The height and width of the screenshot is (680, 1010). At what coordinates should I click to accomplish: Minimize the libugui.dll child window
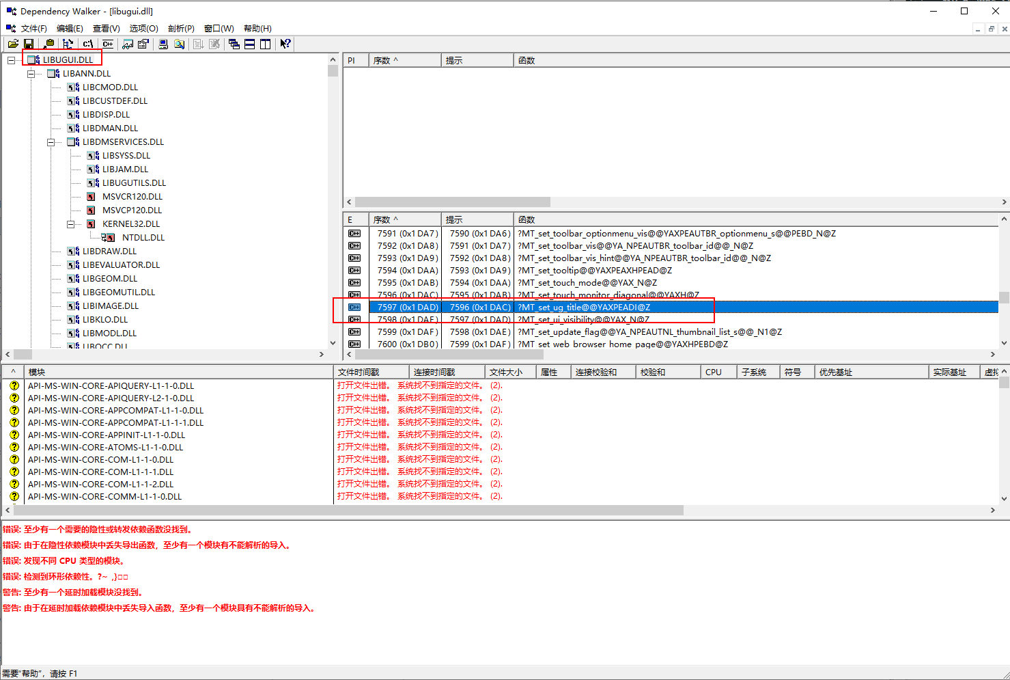point(978,29)
